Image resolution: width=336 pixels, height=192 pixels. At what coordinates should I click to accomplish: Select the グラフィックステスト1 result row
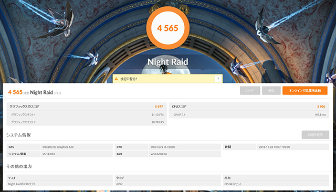87,115
